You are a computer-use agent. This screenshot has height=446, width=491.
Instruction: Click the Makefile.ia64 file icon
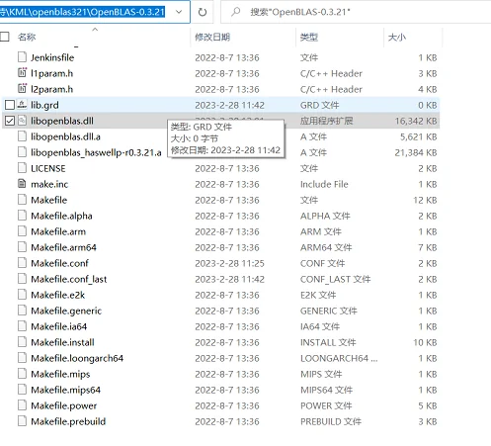pyautogui.click(x=22, y=326)
